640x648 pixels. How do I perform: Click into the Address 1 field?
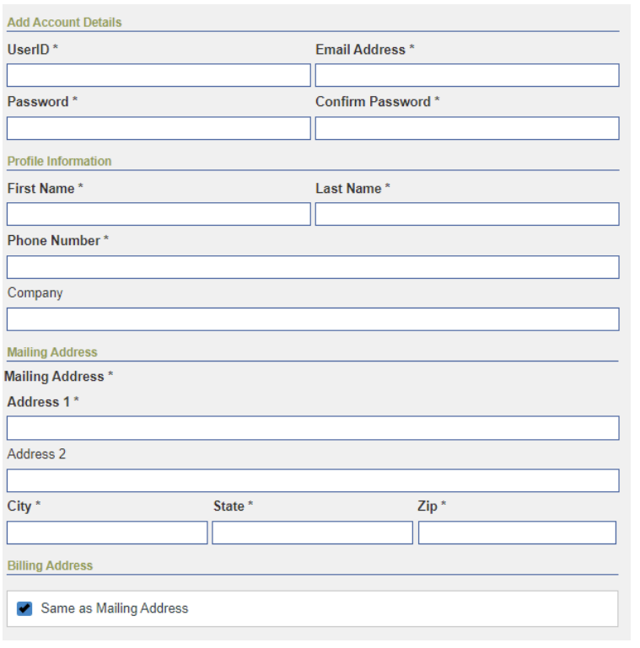(313, 427)
